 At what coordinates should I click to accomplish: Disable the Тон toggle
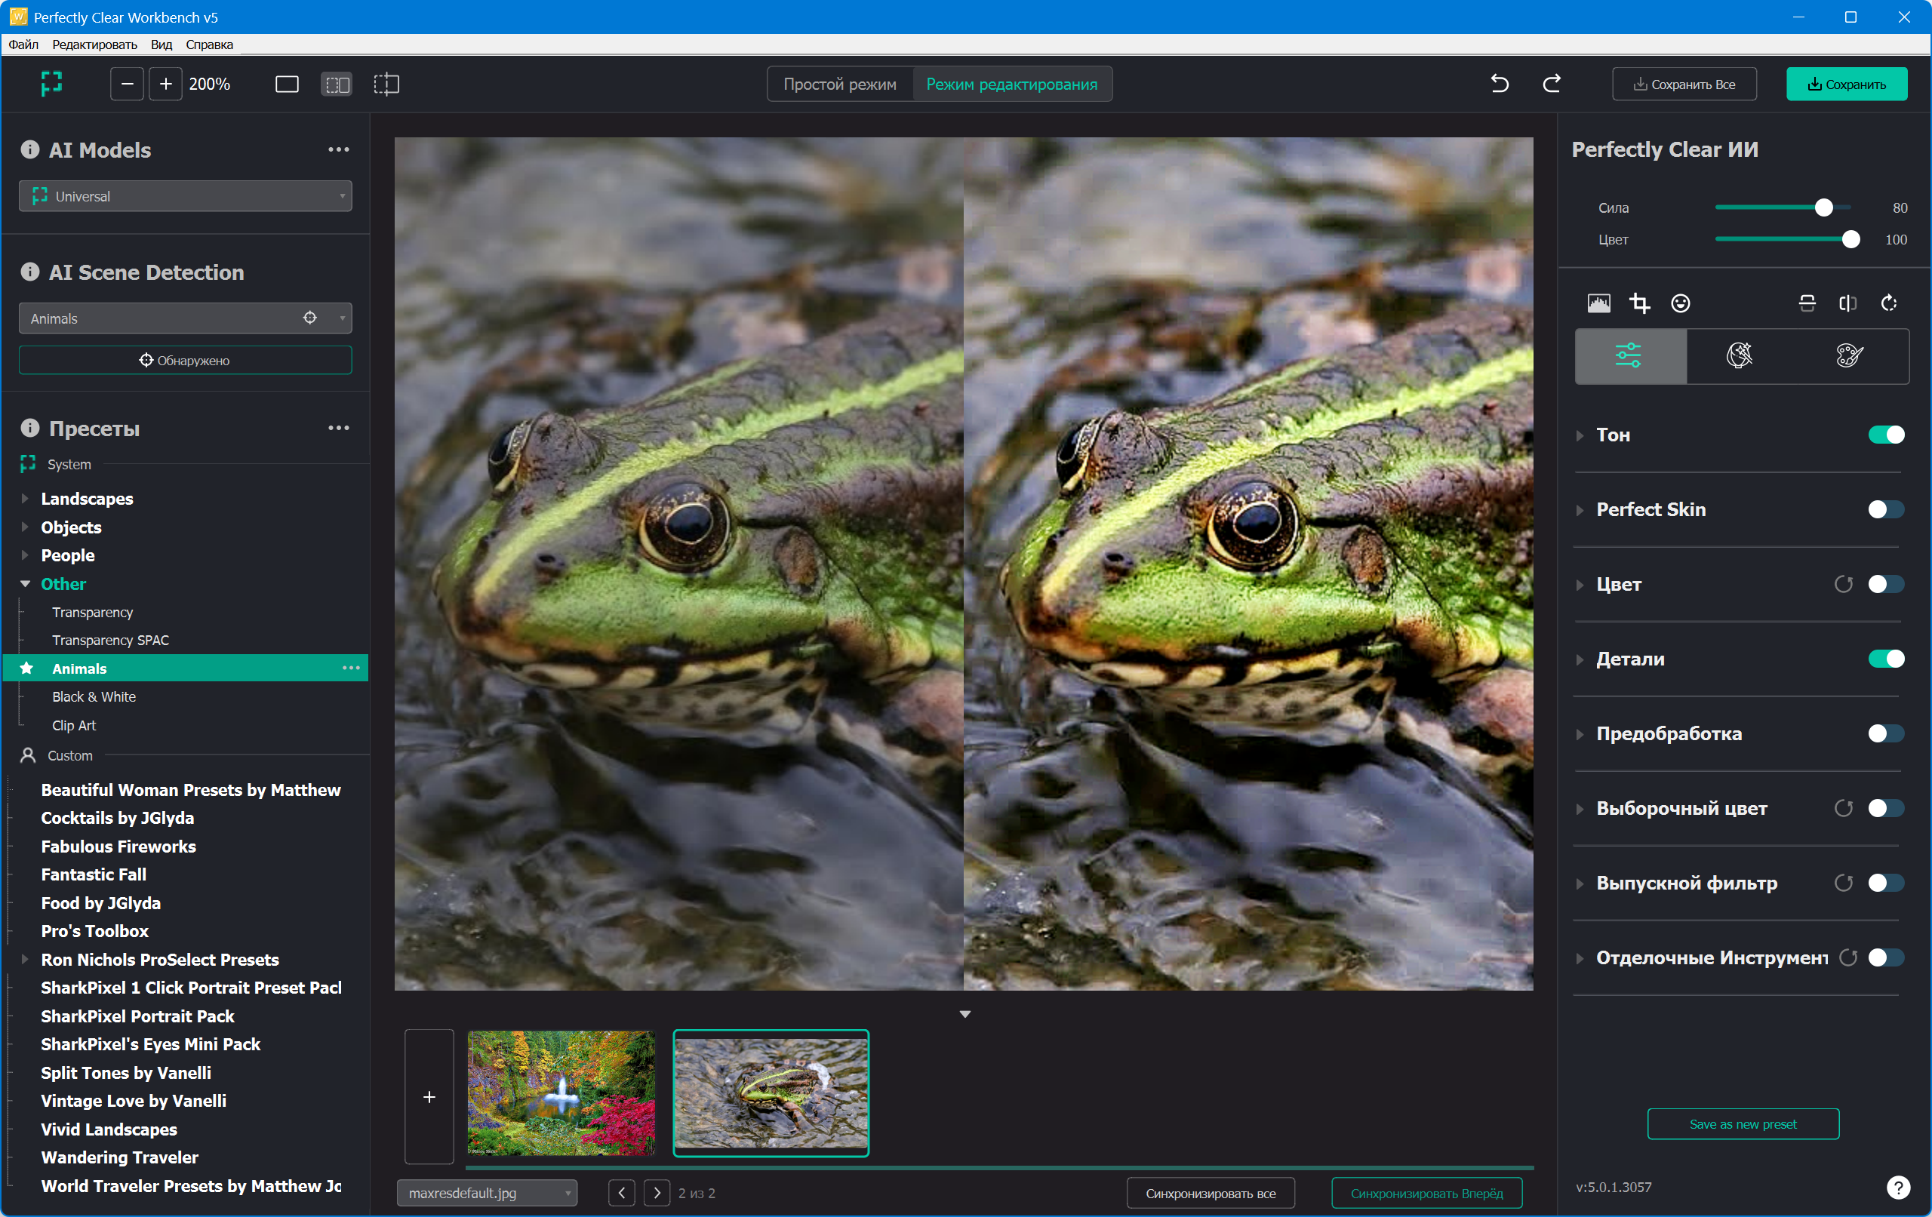click(1885, 435)
